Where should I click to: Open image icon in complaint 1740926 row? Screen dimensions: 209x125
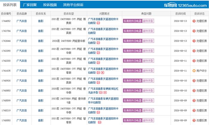(x=98, y=82)
